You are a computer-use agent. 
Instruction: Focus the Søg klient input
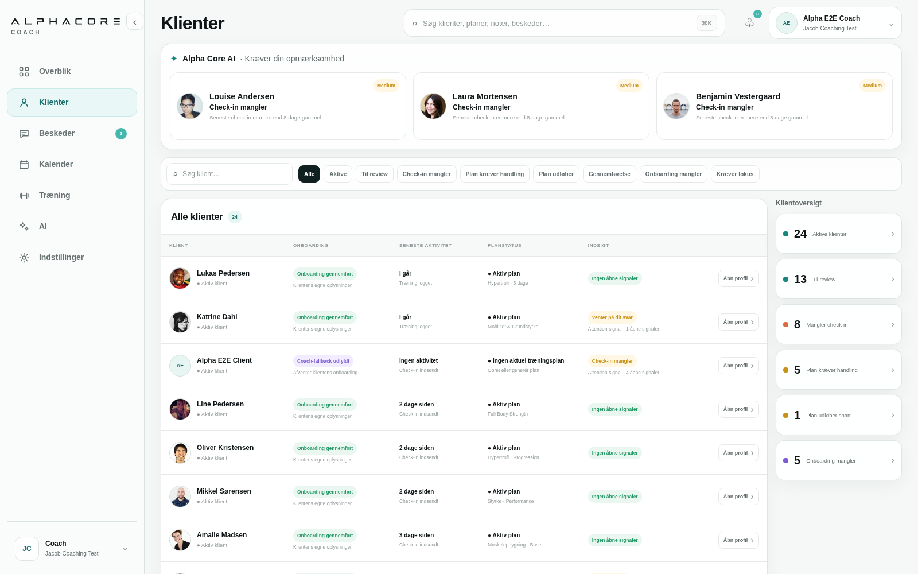coord(229,174)
